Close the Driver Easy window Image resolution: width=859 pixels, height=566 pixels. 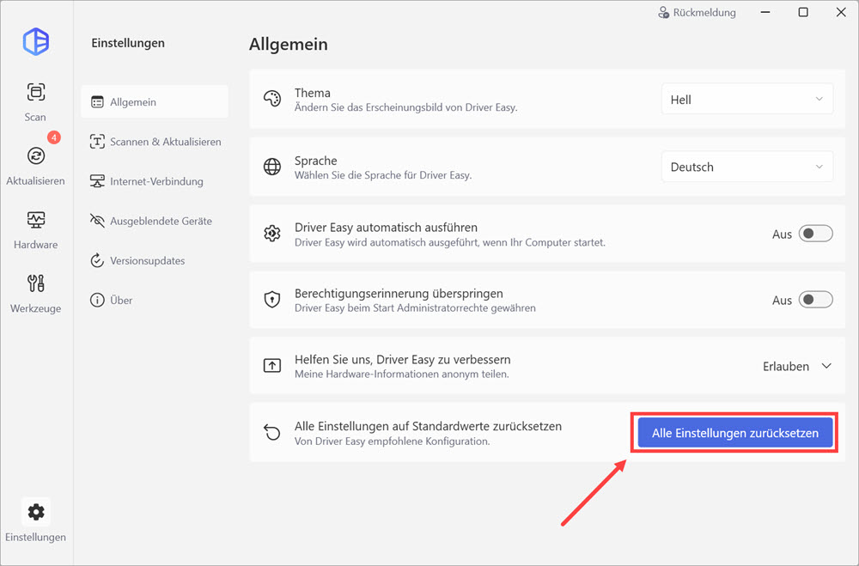(x=841, y=12)
